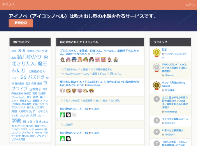Click the pink-background pink-haired avatar
197x146 pixels.
(x=97, y=60)
